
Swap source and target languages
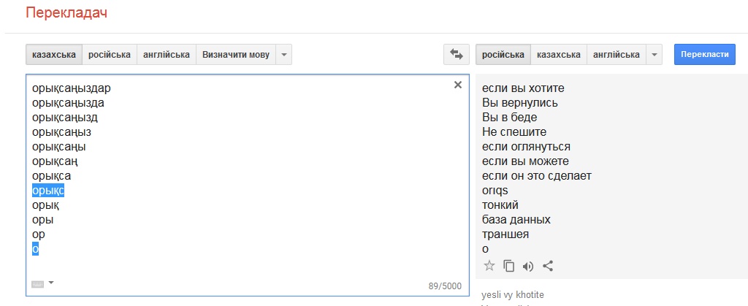(x=457, y=54)
